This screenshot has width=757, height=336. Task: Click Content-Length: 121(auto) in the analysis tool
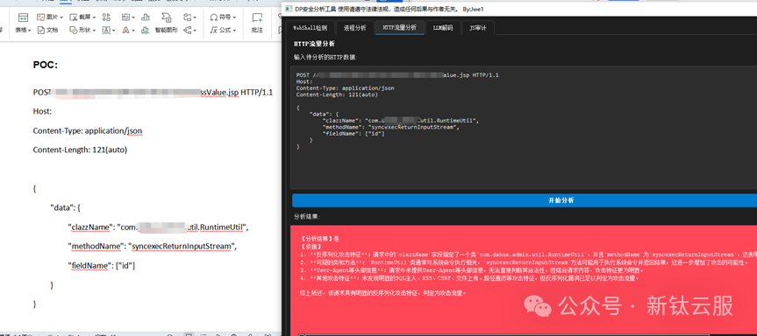point(337,94)
